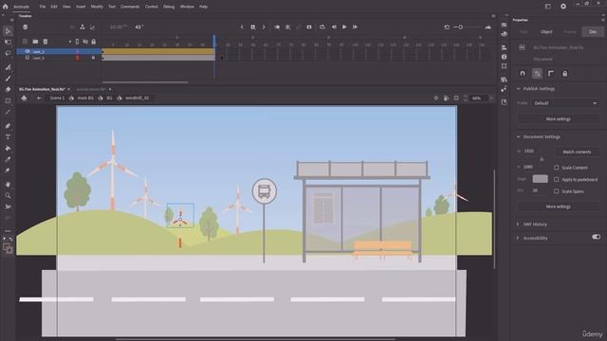
Task: Select the Rectangle shape tool
Action: click(x=8, y=101)
